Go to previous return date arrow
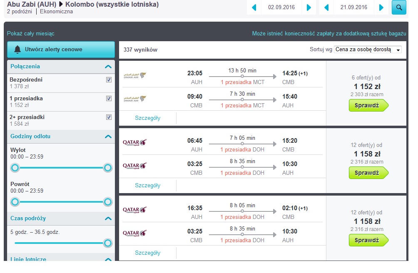This screenshot has width=418, height=273. [x=326, y=7]
